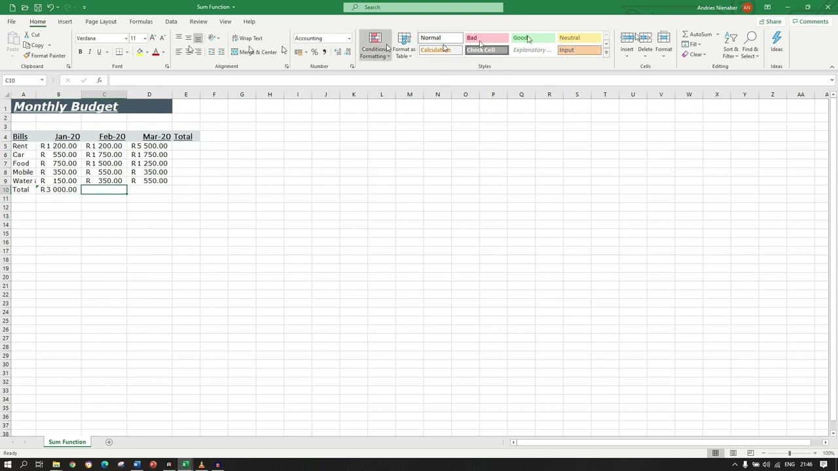The width and height of the screenshot is (838, 471).
Task: Toggle Wrap Text
Action: (x=247, y=38)
